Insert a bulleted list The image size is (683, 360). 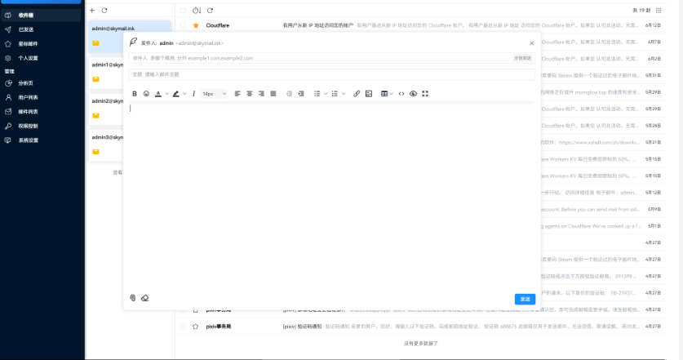[317, 94]
